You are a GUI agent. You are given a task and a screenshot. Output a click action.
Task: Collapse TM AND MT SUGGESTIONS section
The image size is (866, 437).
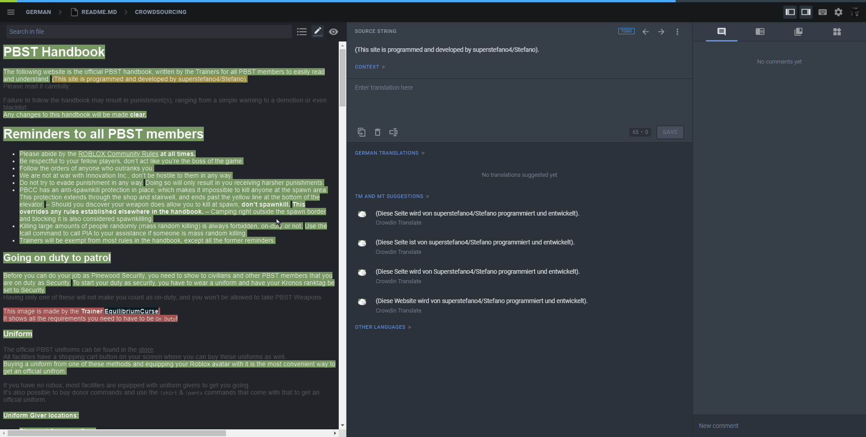click(392, 197)
